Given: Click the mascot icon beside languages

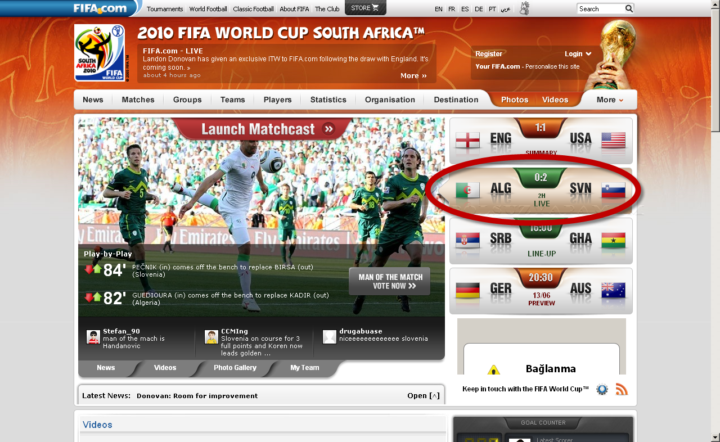Looking at the screenshot, I should [x=524, y=8].
